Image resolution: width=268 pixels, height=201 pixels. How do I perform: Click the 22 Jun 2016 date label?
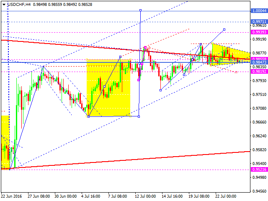[x=11, y=196]
